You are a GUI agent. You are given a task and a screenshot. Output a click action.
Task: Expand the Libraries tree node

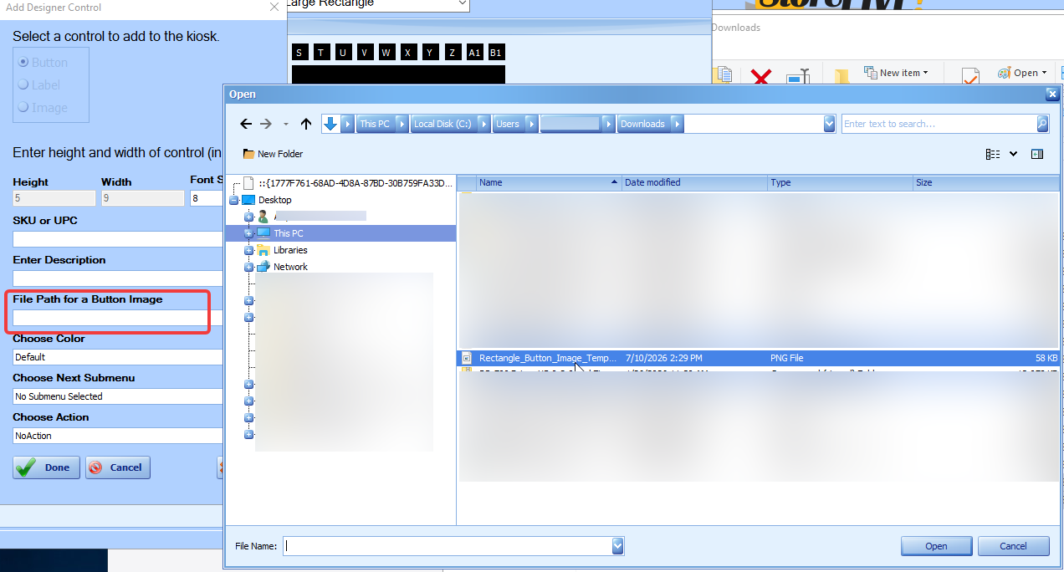(x=248, y=250)
